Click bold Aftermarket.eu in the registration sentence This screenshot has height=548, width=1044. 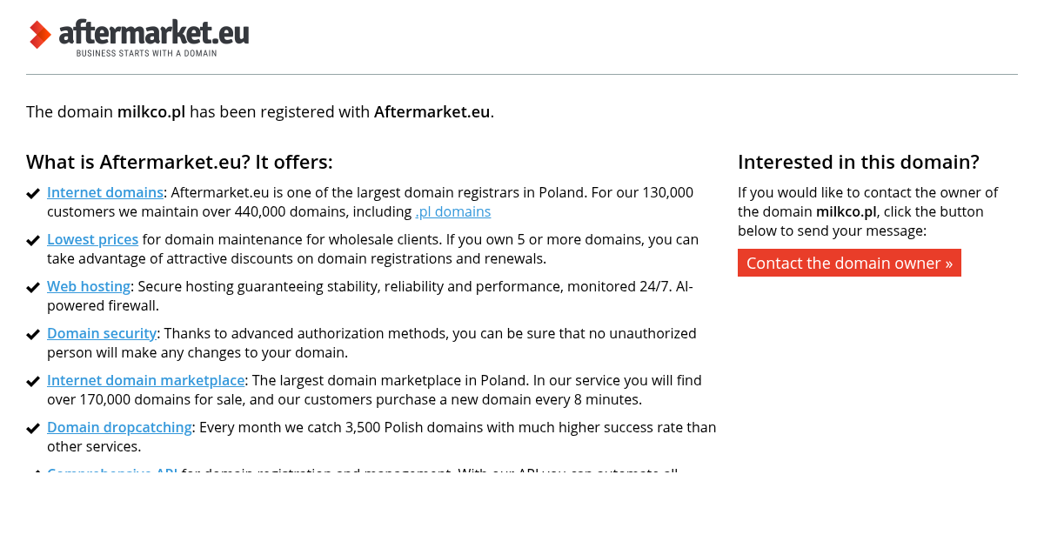coord(432,111)
